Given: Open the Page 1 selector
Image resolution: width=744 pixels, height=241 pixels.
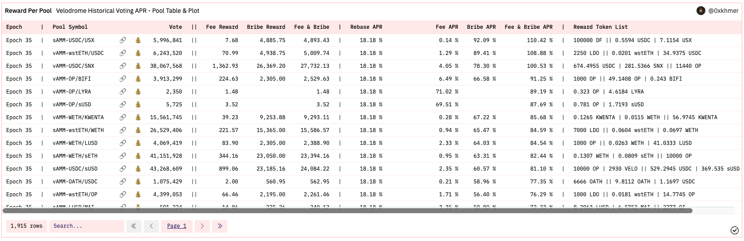Looking at the screenshot, I should tap(177, 226).
